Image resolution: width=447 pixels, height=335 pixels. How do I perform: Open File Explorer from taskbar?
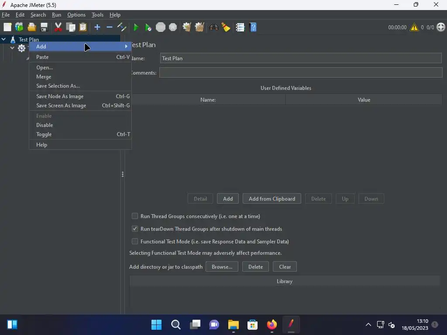pyautogui.click(x=233, y=325)
